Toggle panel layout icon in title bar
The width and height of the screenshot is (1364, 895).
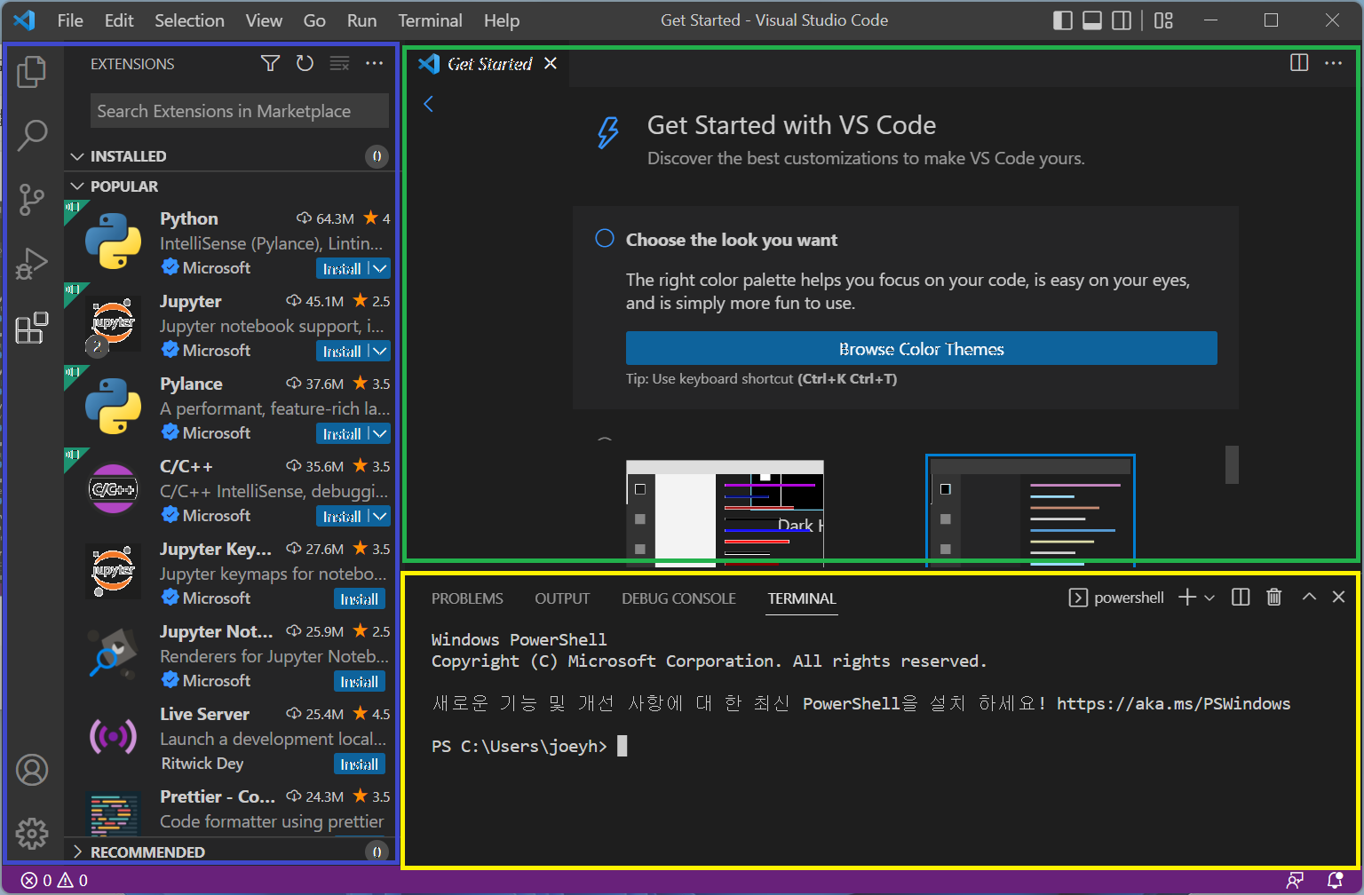(x=1092, y=20)
